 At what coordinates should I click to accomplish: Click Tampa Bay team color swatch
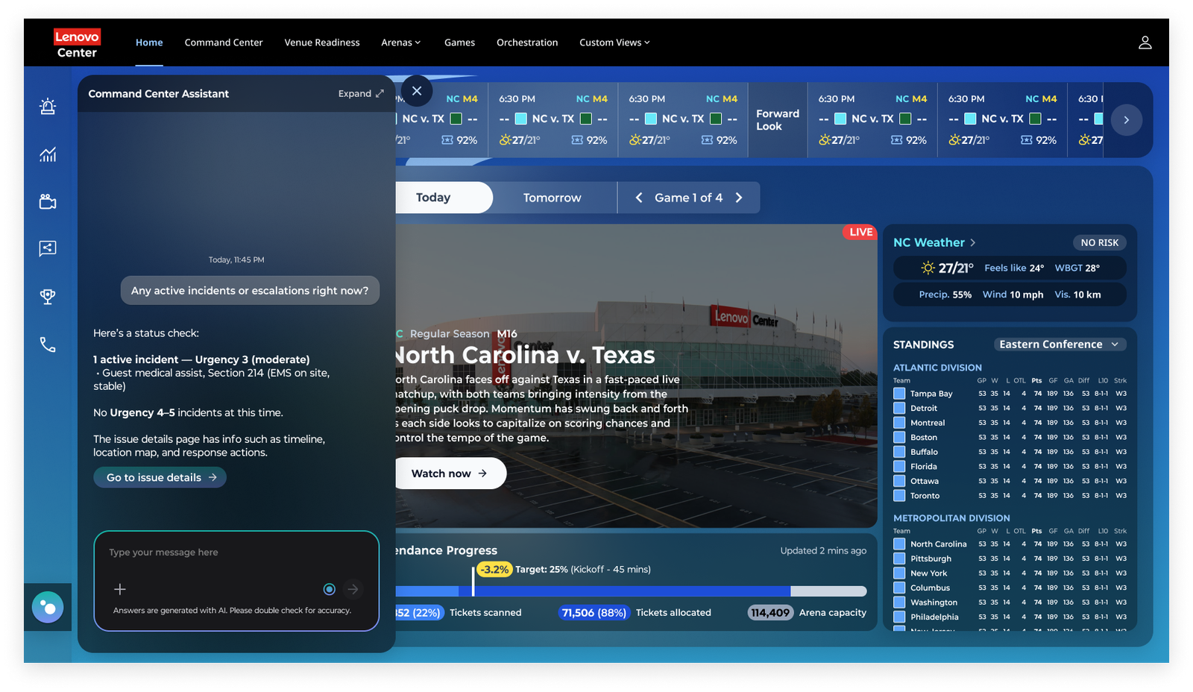pyautogui.click(x=899, y=394)
